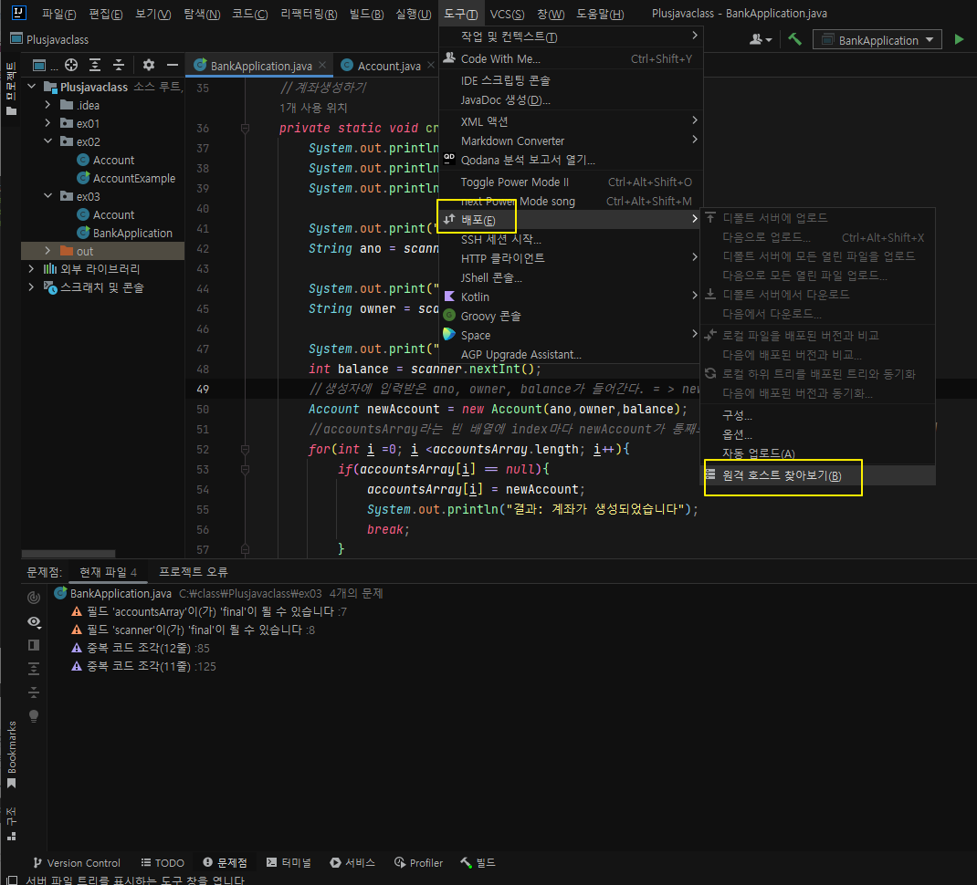Click the Collapse All icon in project panel
Image resolution: width=977 pixels, height=885 pixels.
click(119, 65)
